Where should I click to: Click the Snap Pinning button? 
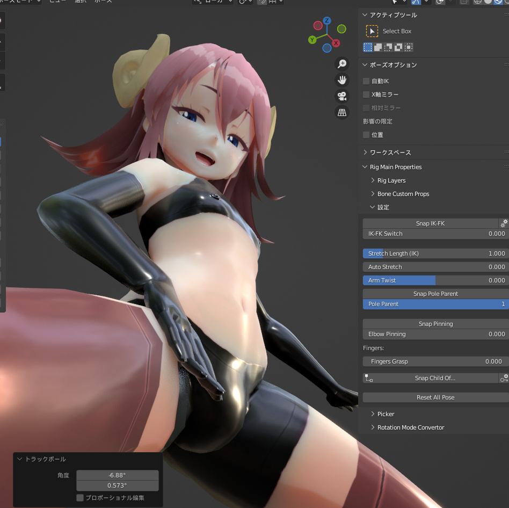435,324
